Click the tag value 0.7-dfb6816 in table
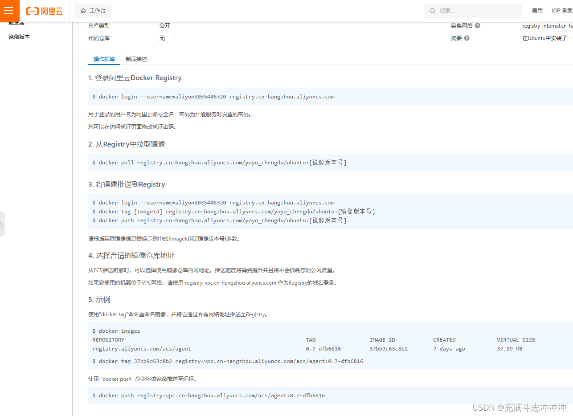The image size is (573, 416). [323, 349]
